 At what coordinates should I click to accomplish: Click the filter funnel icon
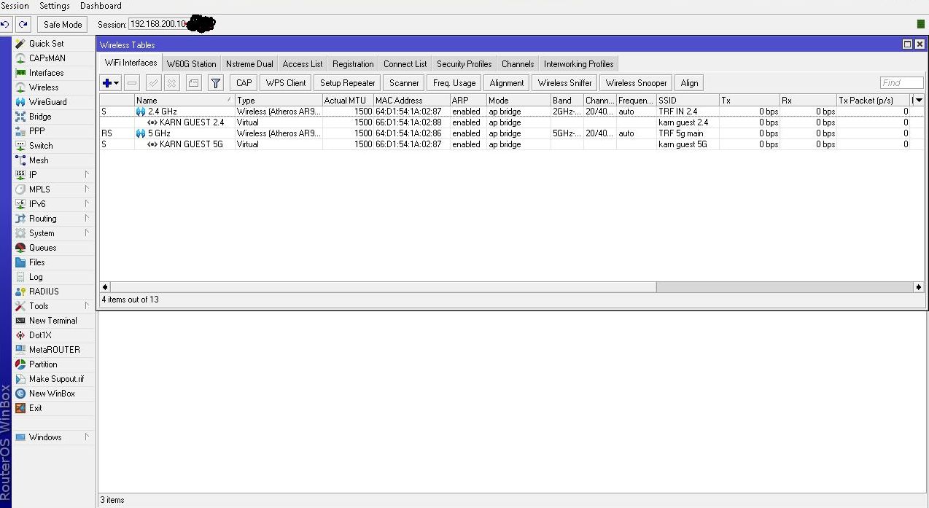tap(216, 83)
